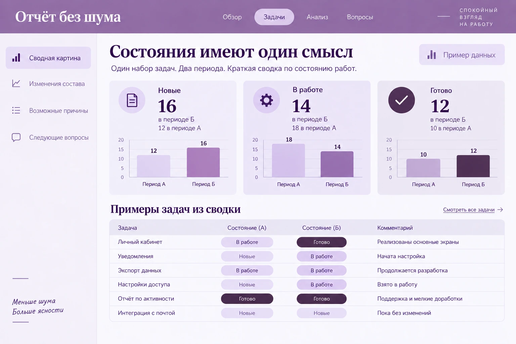This screenshot has width=516, height=344.
Task: Click the В работе state (Б) badge for Экспорт данных
Action: pyautogui.click(x=321, y=270)
